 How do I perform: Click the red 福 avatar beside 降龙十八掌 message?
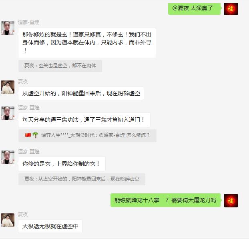coord(231,201)
